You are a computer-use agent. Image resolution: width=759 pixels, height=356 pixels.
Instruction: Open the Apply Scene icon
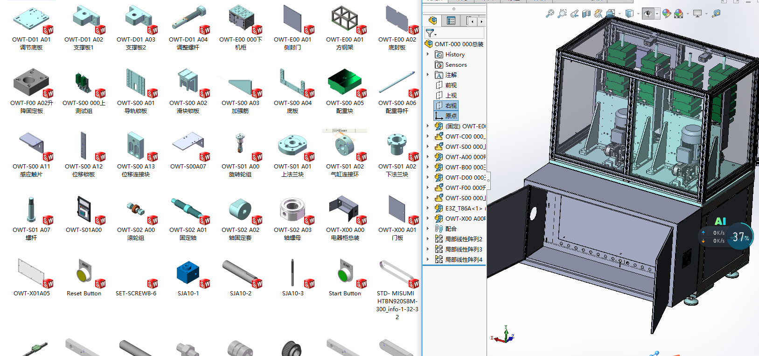coord(678,14)
